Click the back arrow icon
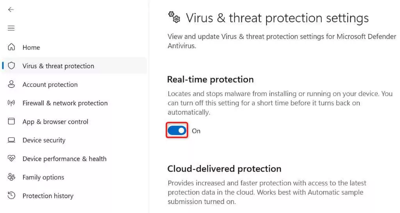 11,9
